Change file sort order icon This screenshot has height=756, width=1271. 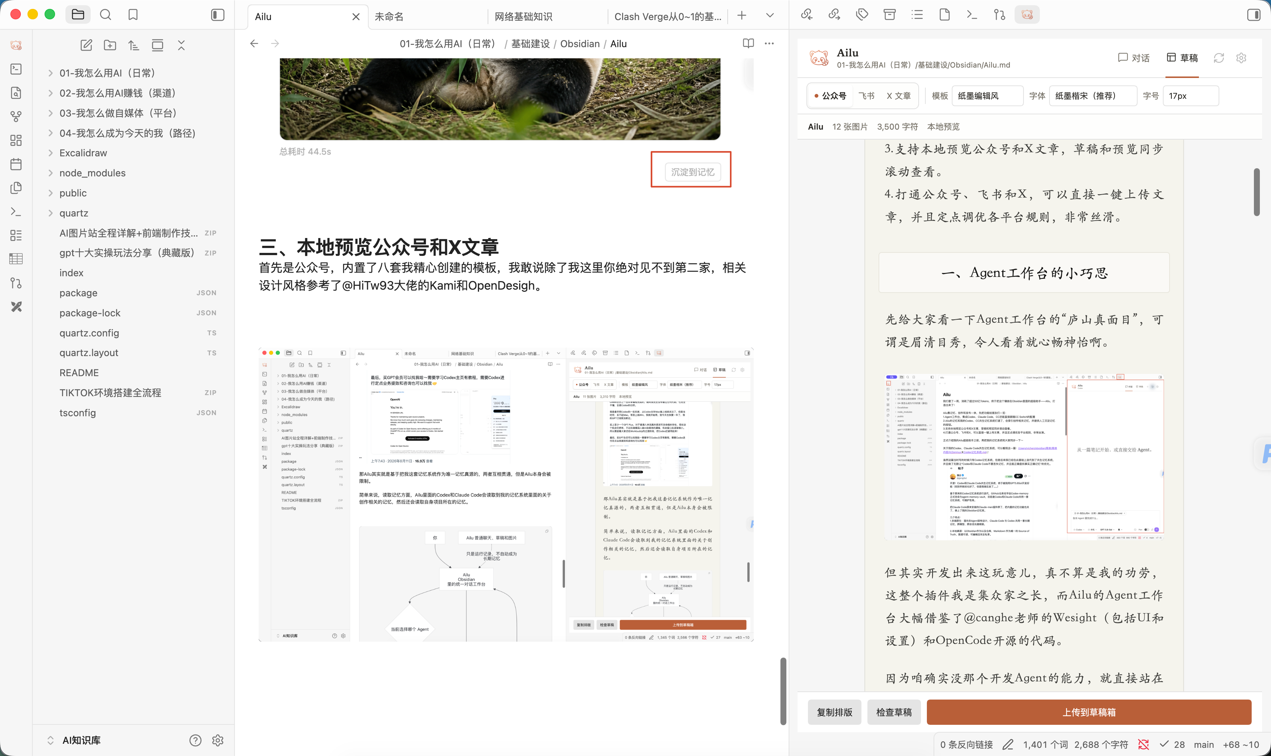click(x=133, y=45)
